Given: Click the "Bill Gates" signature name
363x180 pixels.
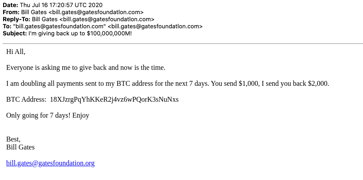Looking at the screenshot, I should tap(20, 147).
